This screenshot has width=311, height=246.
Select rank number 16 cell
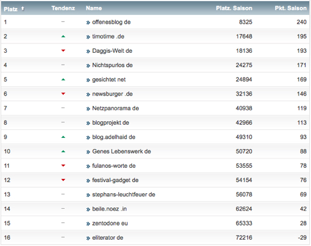point(7,237)
